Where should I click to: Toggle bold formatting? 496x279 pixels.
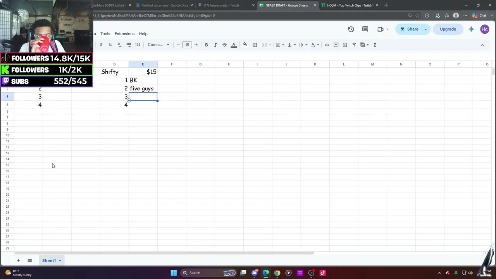point(206,45)
